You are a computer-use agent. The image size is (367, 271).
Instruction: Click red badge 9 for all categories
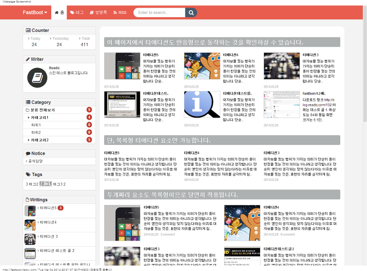(89, 109)
